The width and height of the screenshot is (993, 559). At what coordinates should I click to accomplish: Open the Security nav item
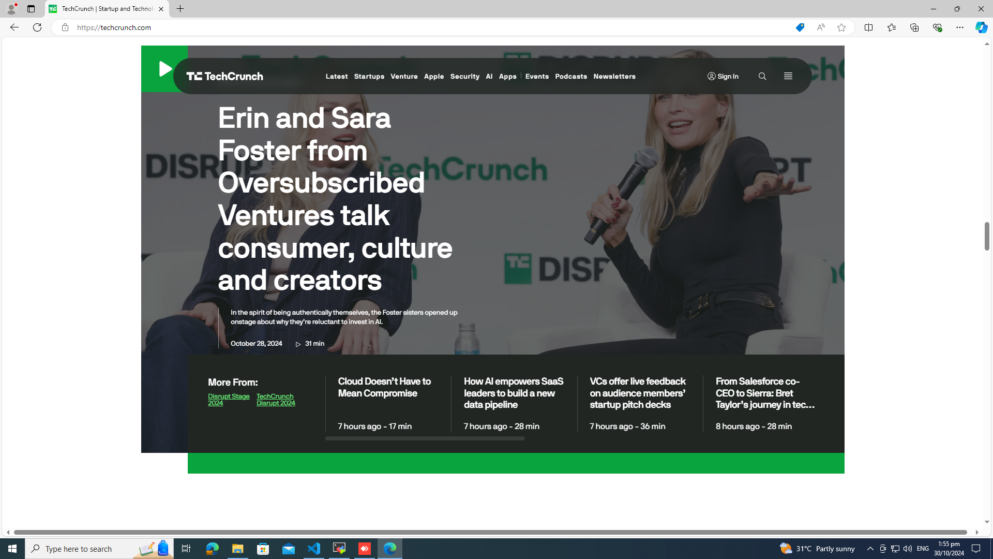point(464,76)
